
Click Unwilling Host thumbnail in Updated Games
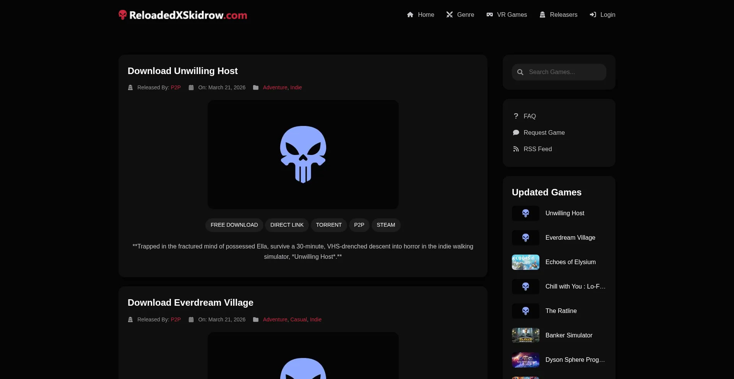(x=526, y=213)
